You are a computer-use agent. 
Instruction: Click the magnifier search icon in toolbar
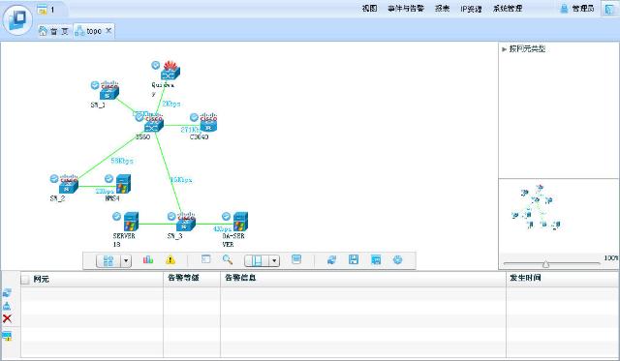coord(228,260)
